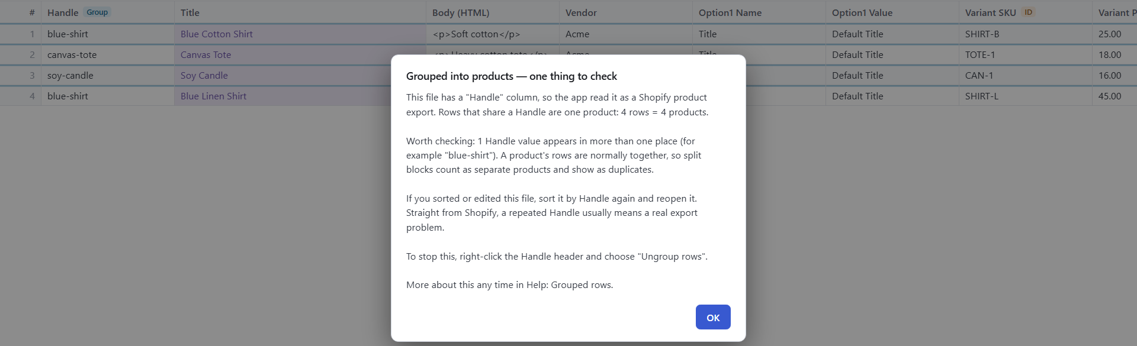Click OK to dismiss the dialog

coord(713,317)
